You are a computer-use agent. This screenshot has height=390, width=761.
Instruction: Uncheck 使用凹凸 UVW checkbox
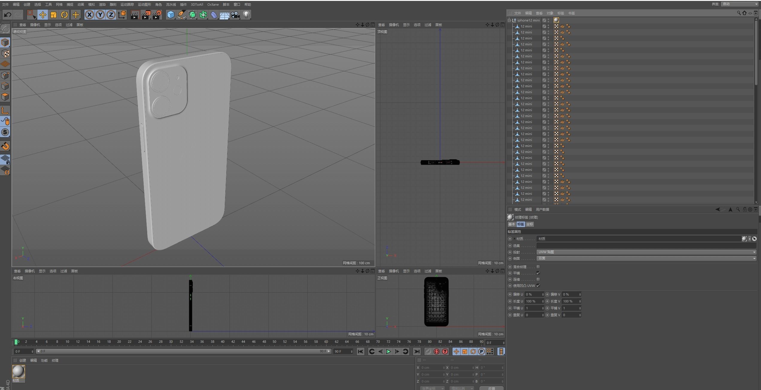(538, 285)
